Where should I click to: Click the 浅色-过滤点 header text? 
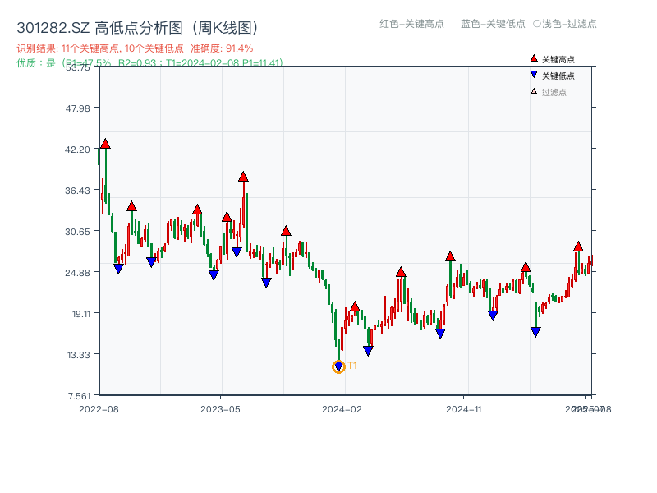(x=565, y=24)
